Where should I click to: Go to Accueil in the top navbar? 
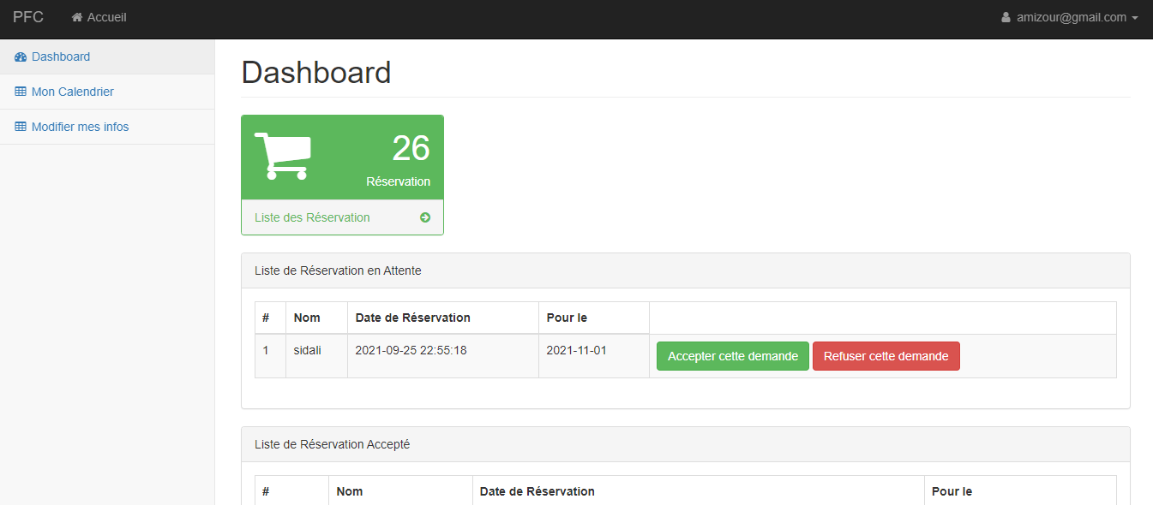(x=99, y=17)
